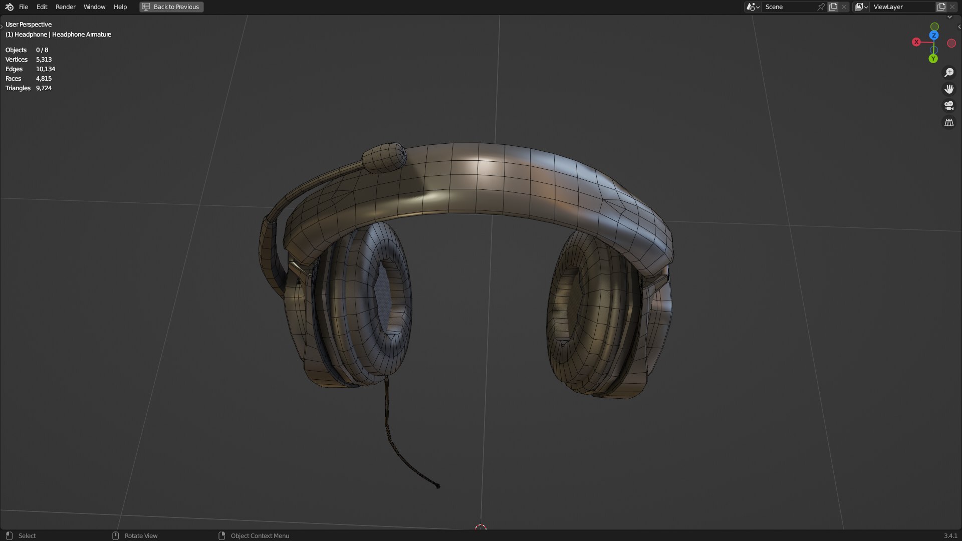This screenshot has height=541, width=962.
Task: Click the Back to Previous button
Action: pos(171,7)
